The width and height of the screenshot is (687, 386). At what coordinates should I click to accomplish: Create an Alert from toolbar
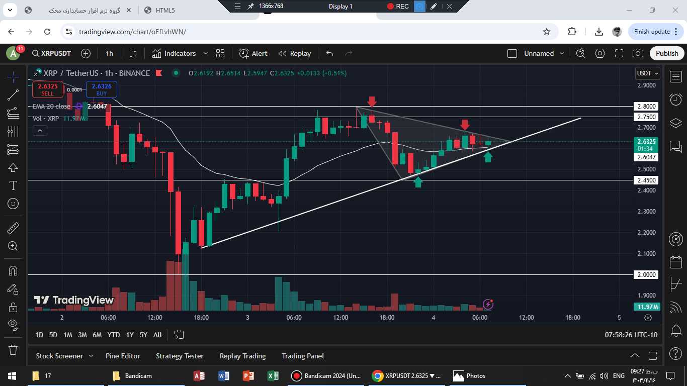click(253, 53)
